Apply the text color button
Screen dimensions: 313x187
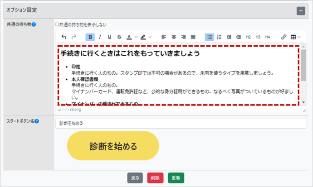coord(129,37)
